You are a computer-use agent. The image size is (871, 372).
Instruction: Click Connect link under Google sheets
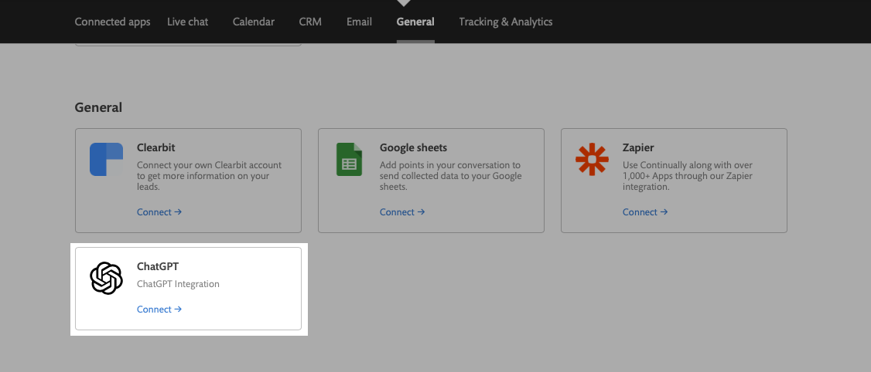pos(402,211)
